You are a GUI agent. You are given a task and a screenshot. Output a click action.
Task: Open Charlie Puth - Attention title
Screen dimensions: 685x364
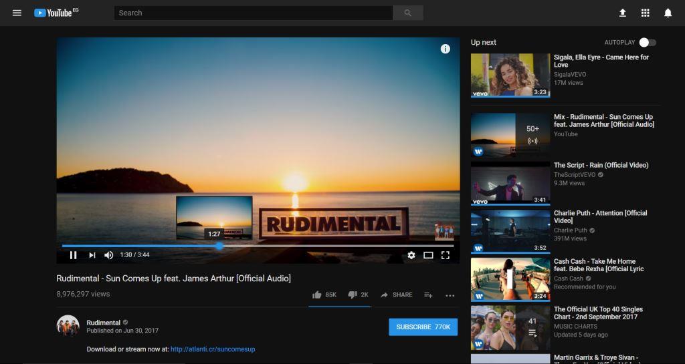click(600, 216)
